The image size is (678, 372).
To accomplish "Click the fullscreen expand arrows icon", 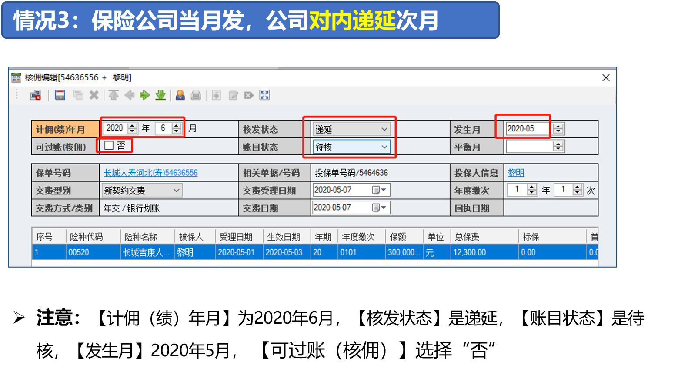I will tap(264, 95).
